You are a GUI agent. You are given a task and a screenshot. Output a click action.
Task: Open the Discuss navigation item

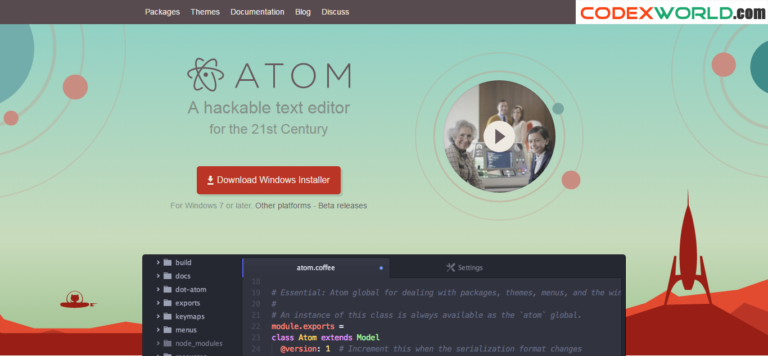(x=335, y=12)
